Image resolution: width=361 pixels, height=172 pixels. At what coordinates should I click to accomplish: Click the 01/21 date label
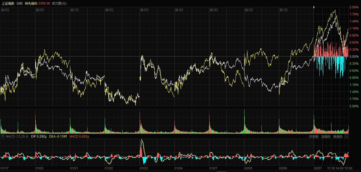tap(74, 168)
